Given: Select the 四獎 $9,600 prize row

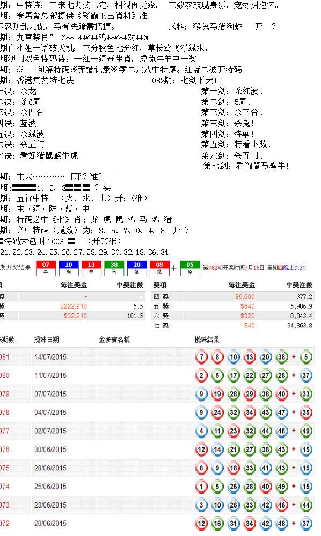Looking at the screenshot, I should (232, 296).
